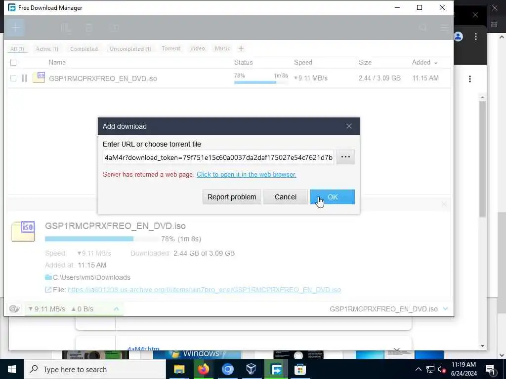Click the browser vertical scrollbar thumb
506x379 pixels.
(482, 159)
